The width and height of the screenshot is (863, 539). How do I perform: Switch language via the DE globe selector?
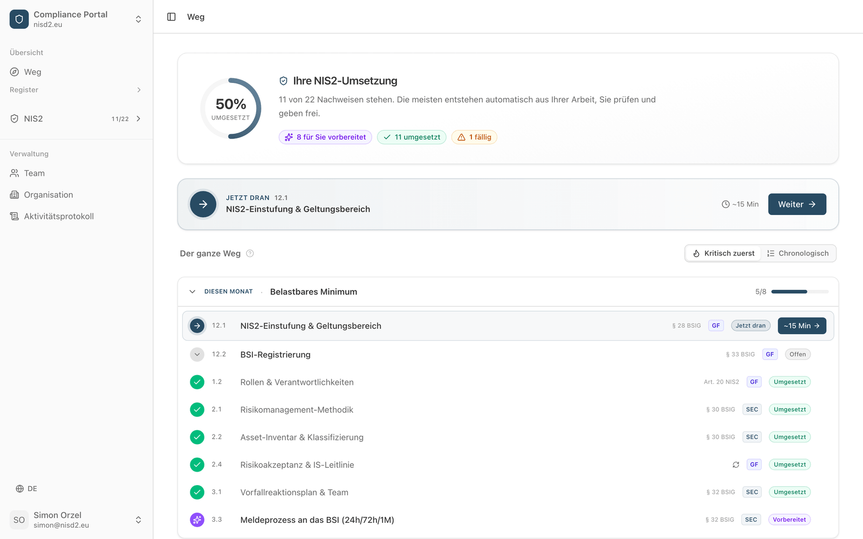(x=26, y=488)
